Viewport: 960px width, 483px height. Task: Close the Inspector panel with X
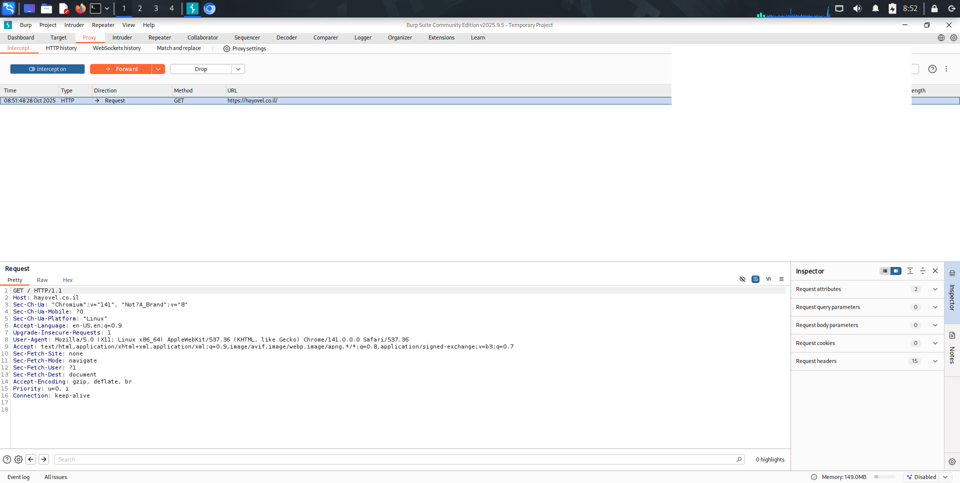pyautogui.click(x=935, y=271)
